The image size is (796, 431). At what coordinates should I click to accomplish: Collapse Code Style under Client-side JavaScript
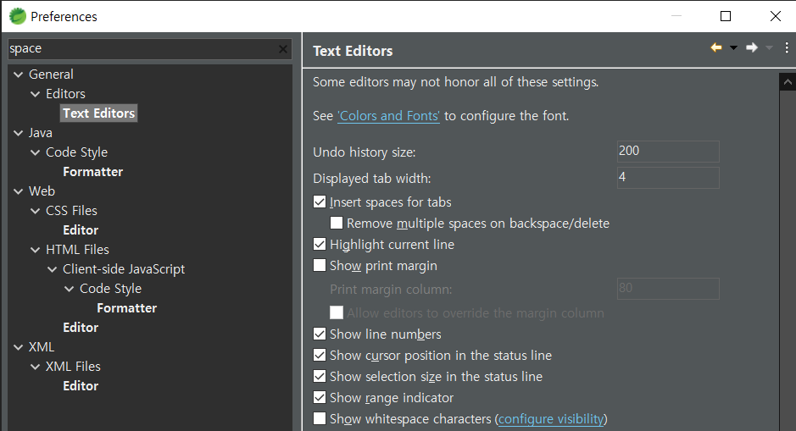click(x=69, y=289)
